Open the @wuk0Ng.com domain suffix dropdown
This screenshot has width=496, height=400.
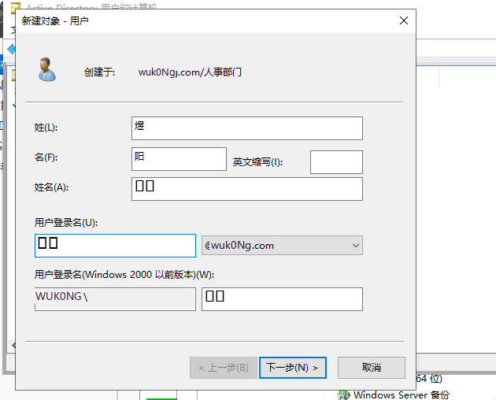pyautogui.click(x=282, y=245)
